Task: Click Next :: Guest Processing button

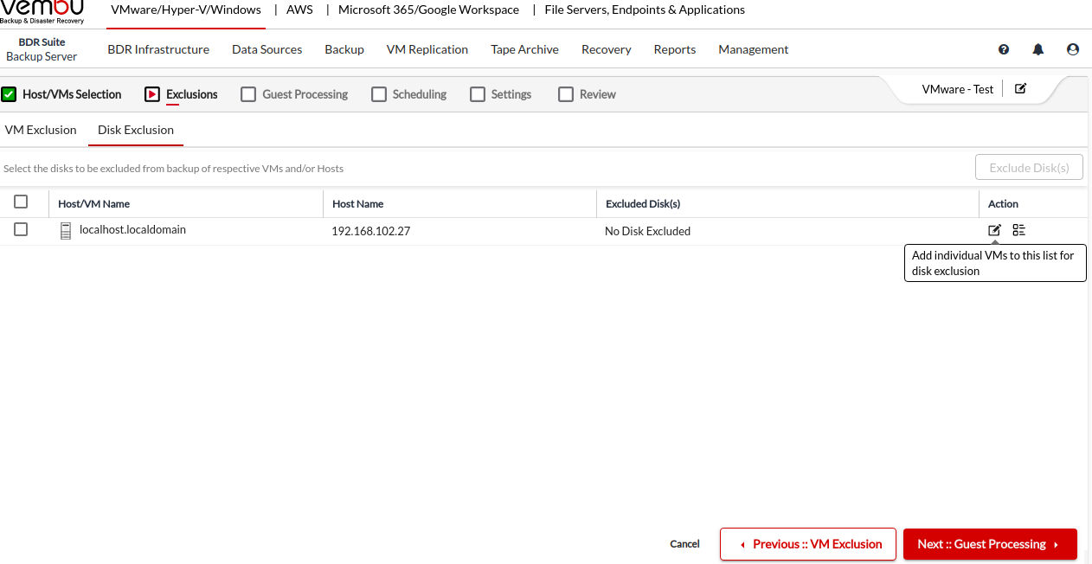Action: 990,544
